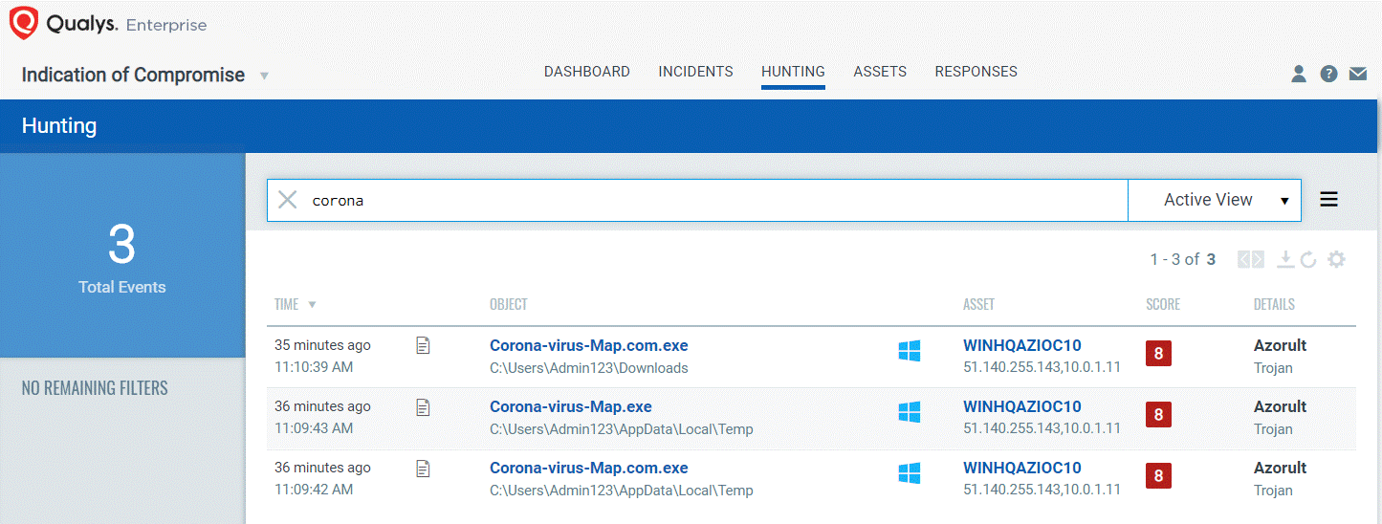Image resolution: width=1382 pixels, height=524 pixels.
Task: Click into the corona search field
Action: point(715,200)
